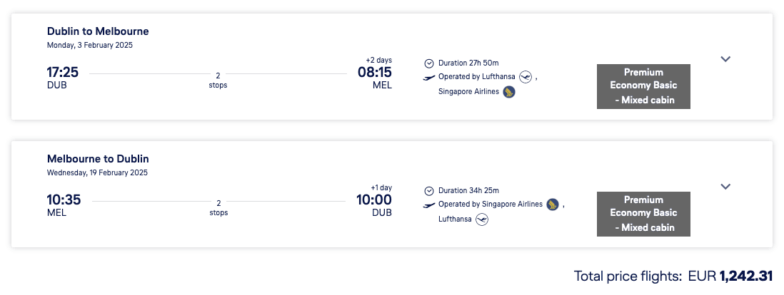Click Lufthansa logo in return flight card

point(482,219)
